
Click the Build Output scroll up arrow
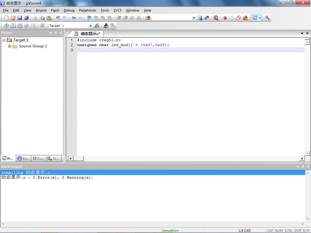point(308,173)
